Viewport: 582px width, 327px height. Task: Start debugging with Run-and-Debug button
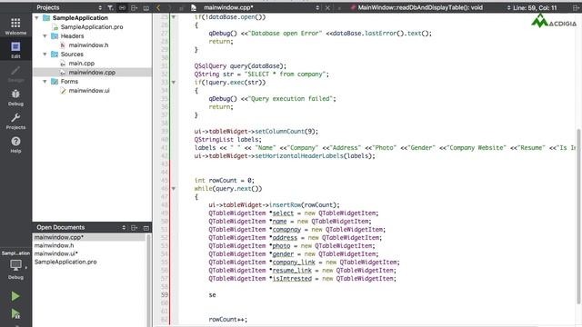[x=15, y=313]
